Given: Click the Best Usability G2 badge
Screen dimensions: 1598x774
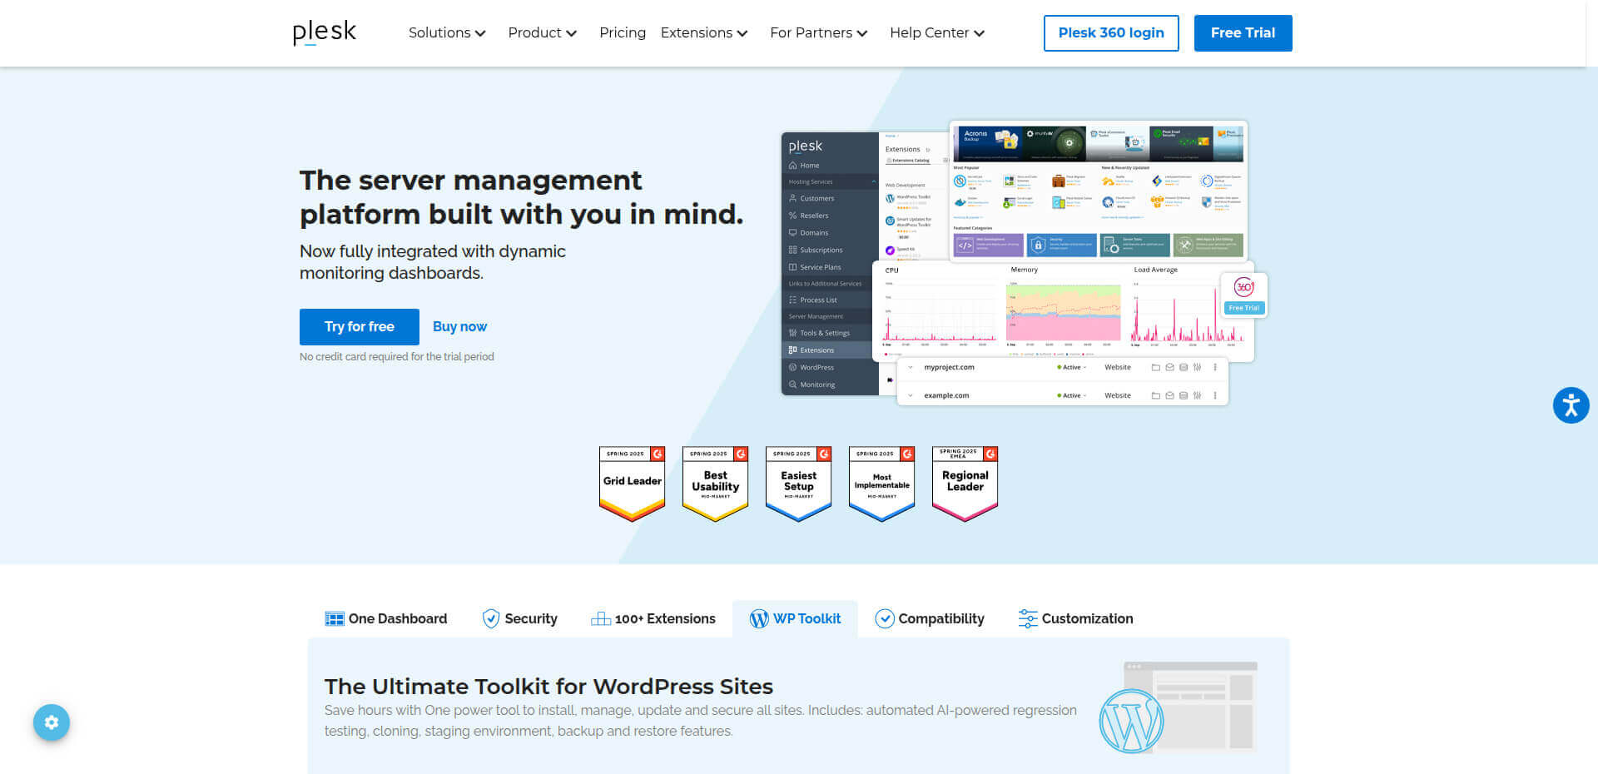Looking at the screenshot, I should click(x=715, y=484).
